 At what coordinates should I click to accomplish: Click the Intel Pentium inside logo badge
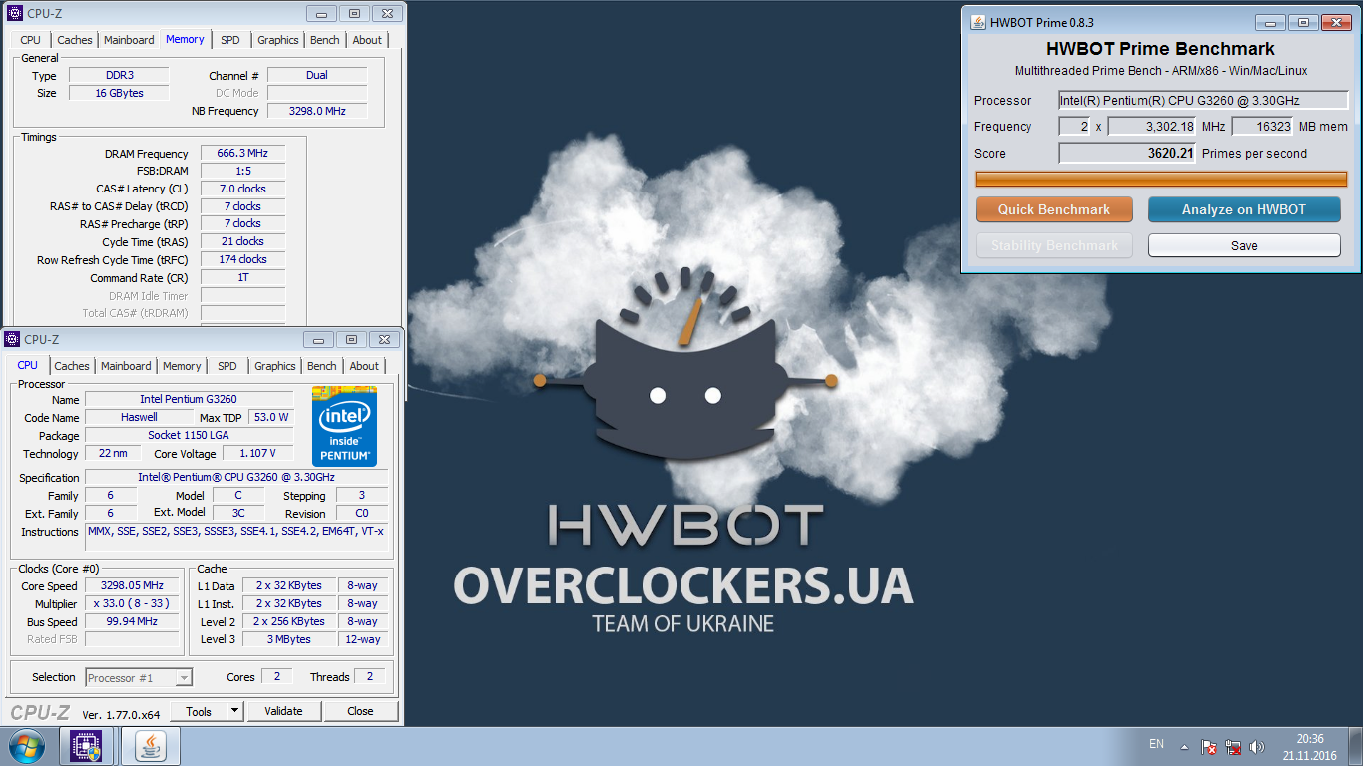pos(345,426)
